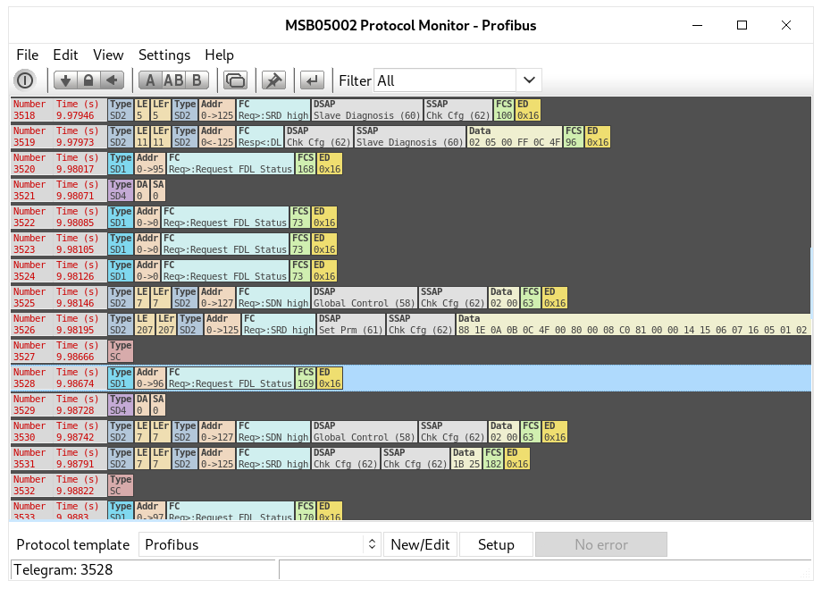Screen dimensions: 822x589
Task: Click the start/stop power icon in toolbar
Action: (25, 80)
